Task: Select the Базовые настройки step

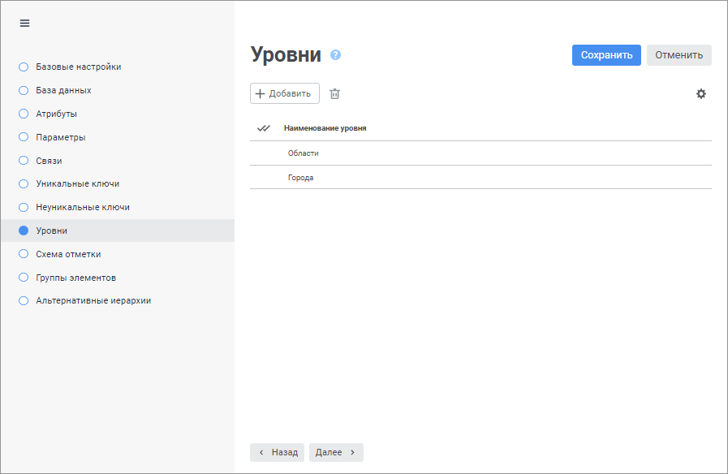Action: click(x=78, y=67)
